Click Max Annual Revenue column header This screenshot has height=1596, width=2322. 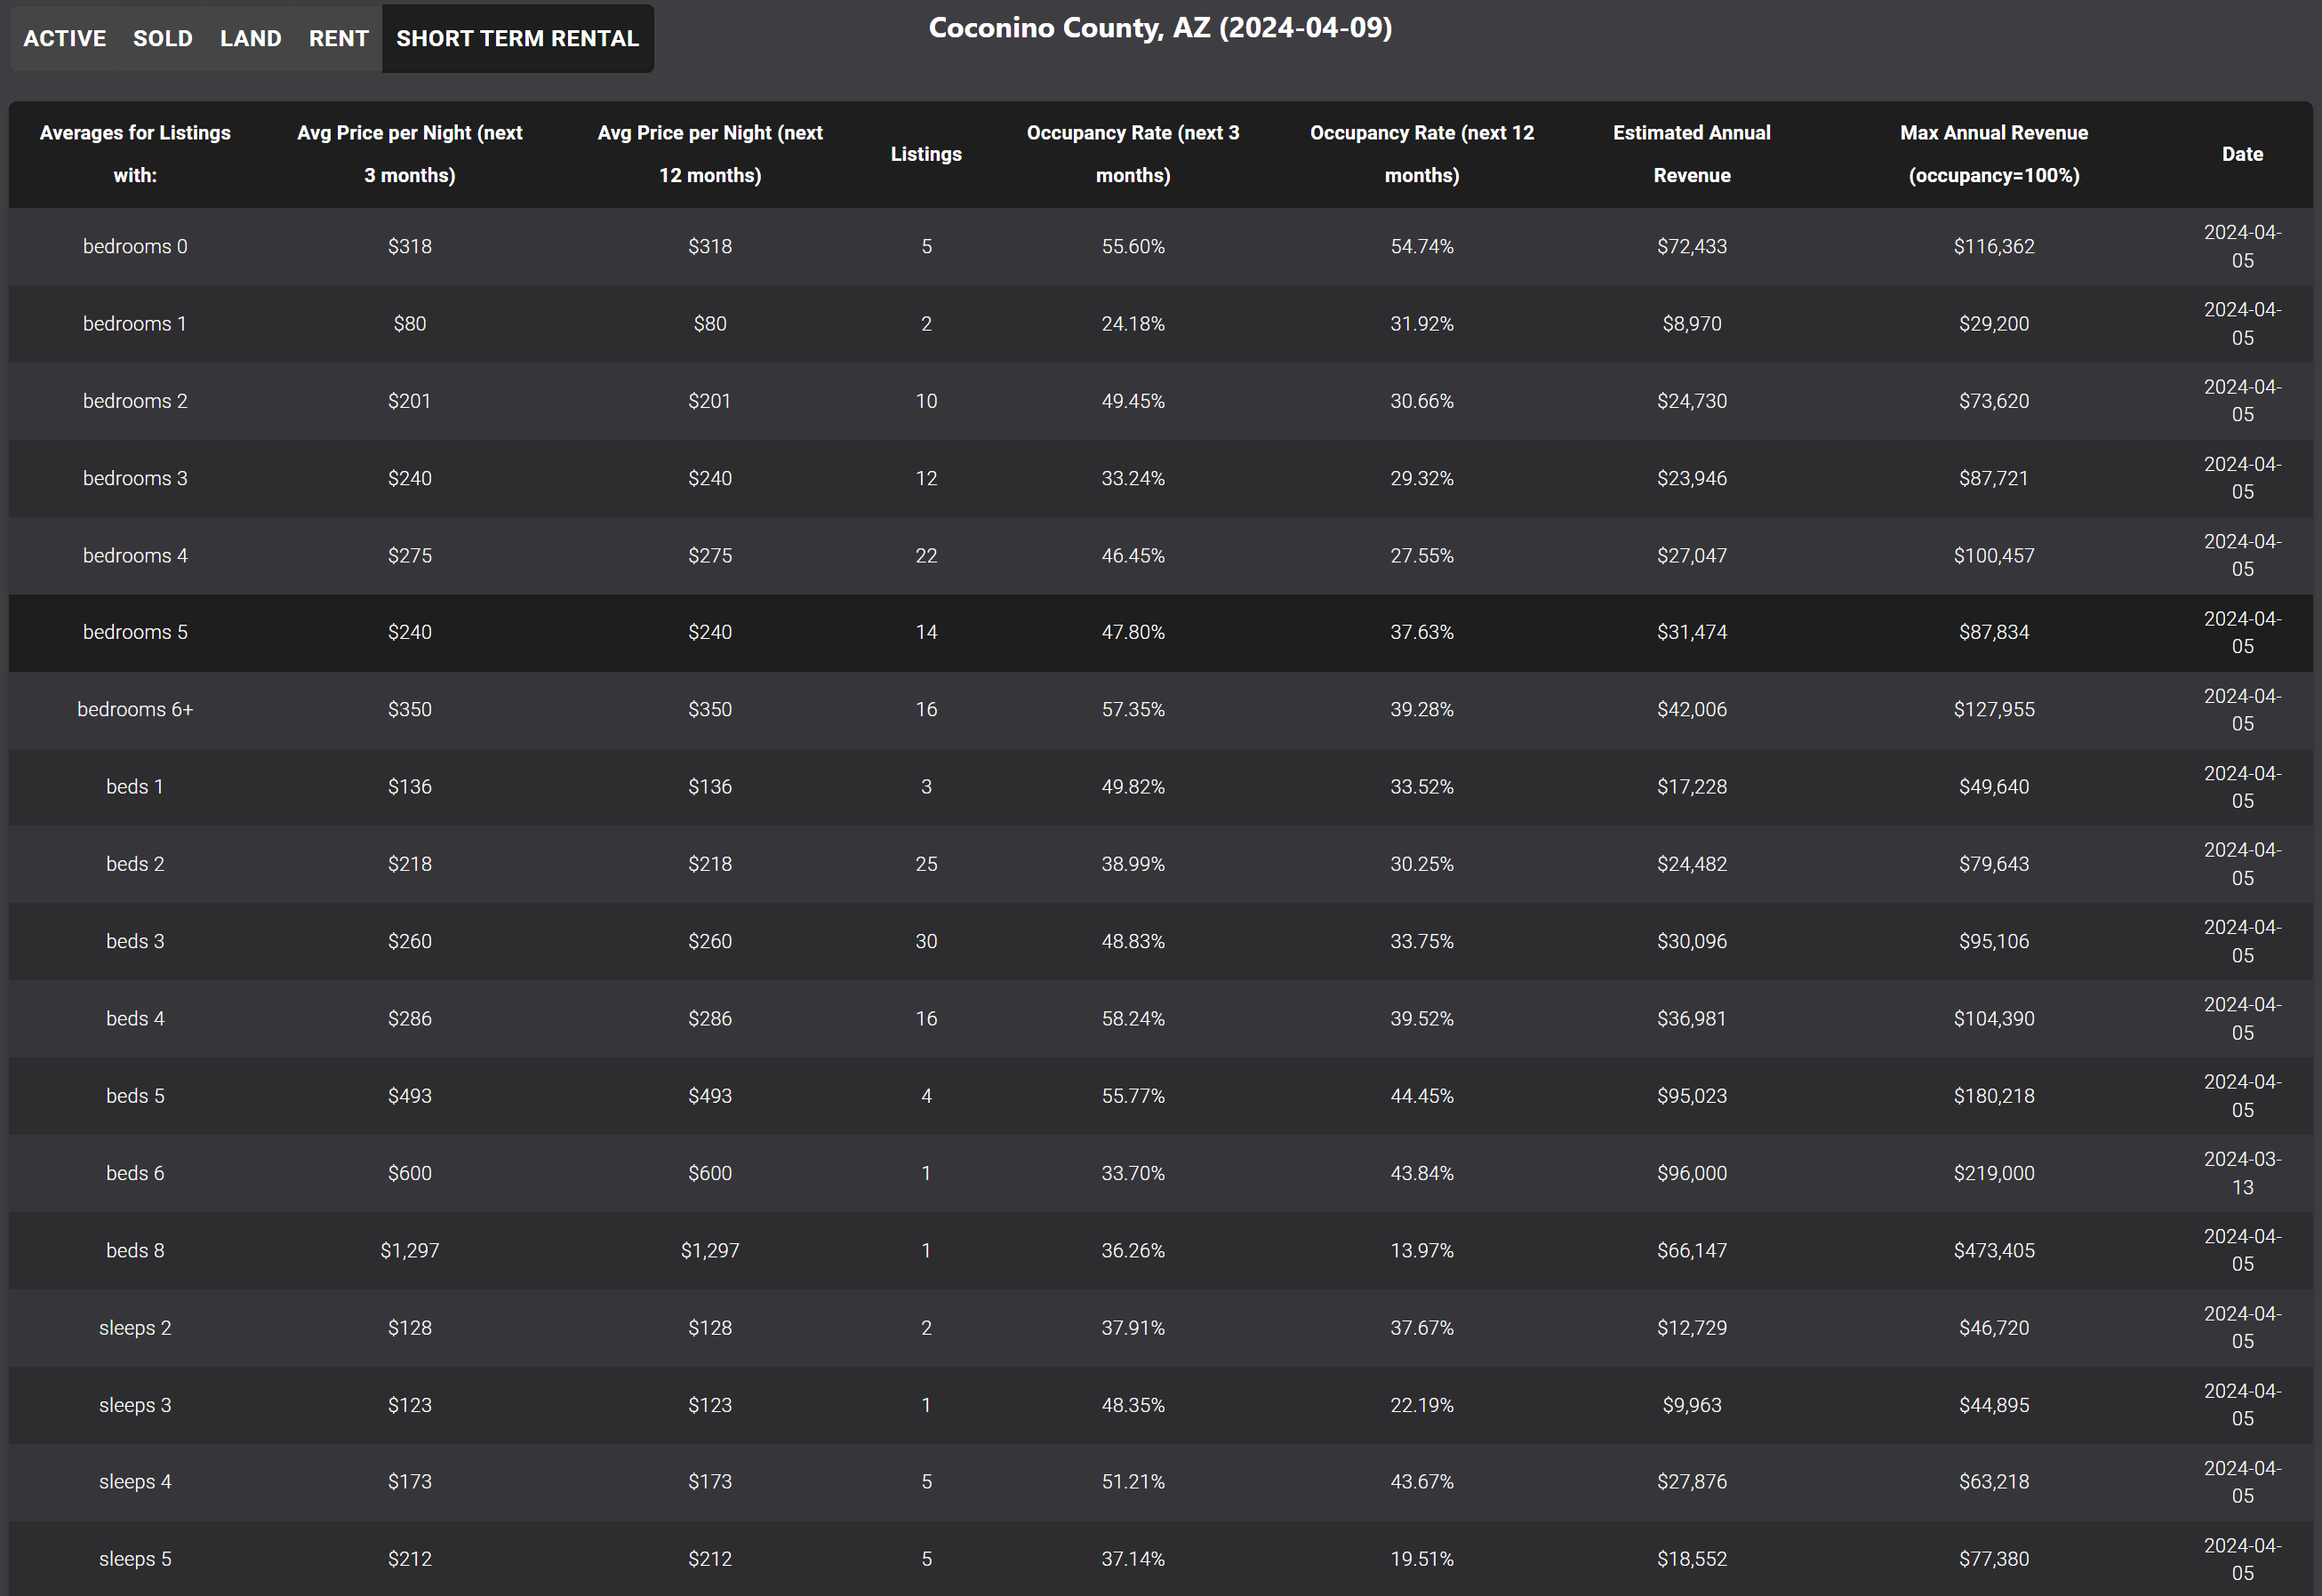pos(1994,154)
